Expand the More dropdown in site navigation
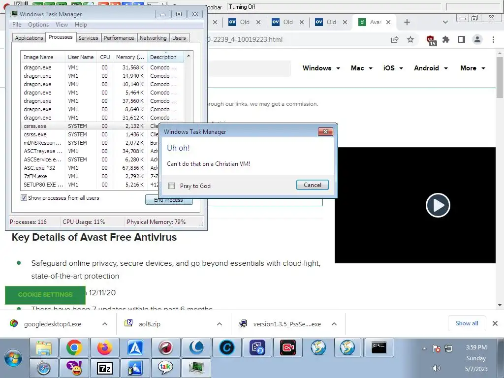The height and width of the screenshot is (378, 504). [x=472, y=68]
